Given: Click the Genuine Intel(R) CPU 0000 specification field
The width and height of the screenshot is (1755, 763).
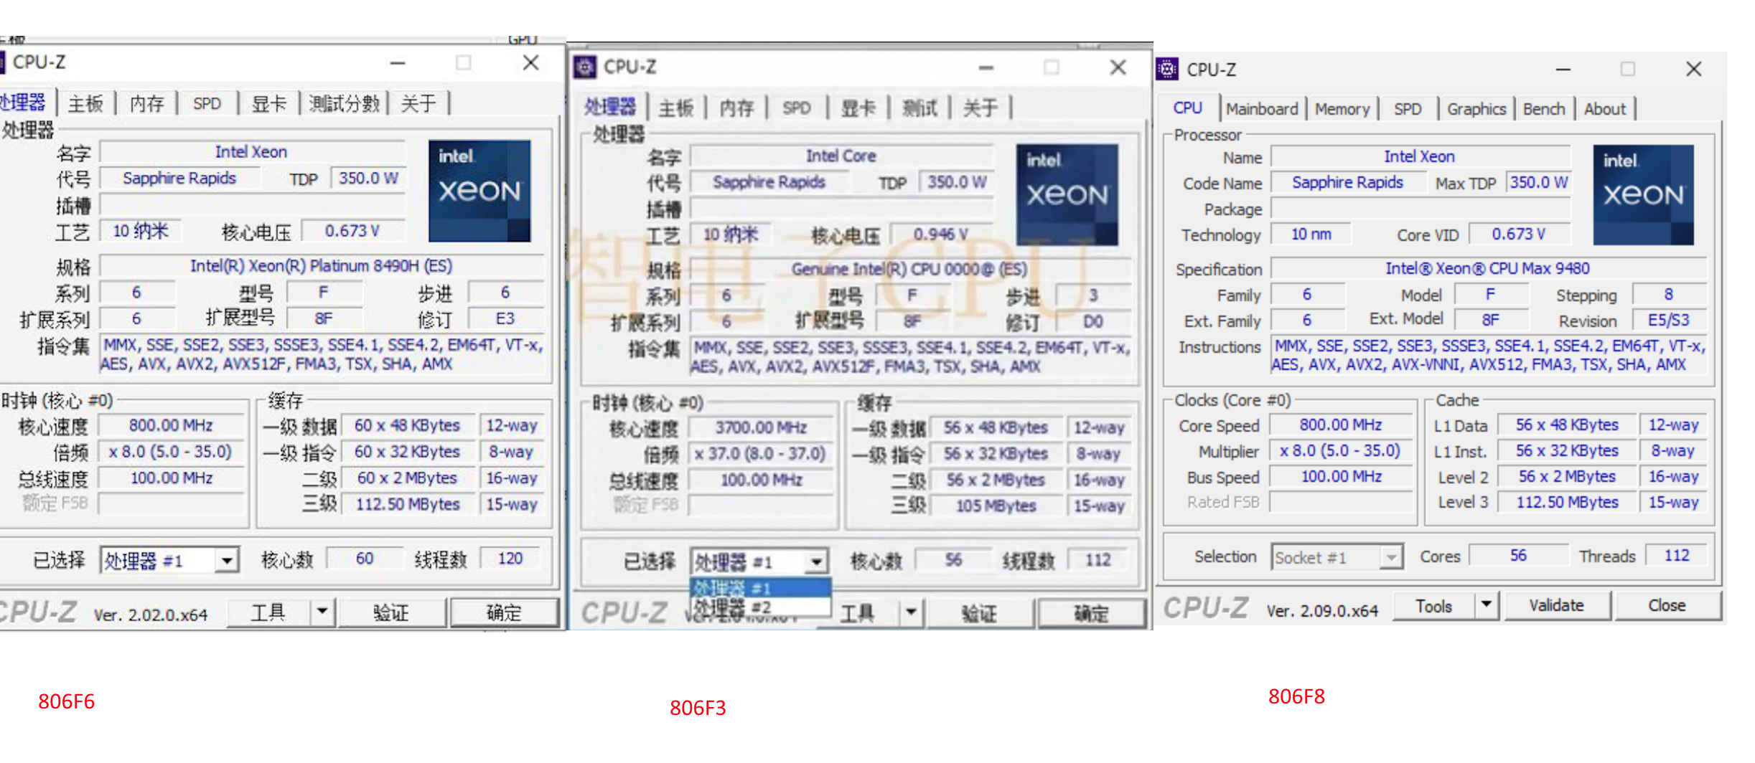Looking at the screenshot, I should (910, 270).
